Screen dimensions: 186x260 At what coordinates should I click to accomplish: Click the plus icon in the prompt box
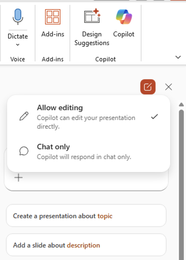click(x=18, y=178)
